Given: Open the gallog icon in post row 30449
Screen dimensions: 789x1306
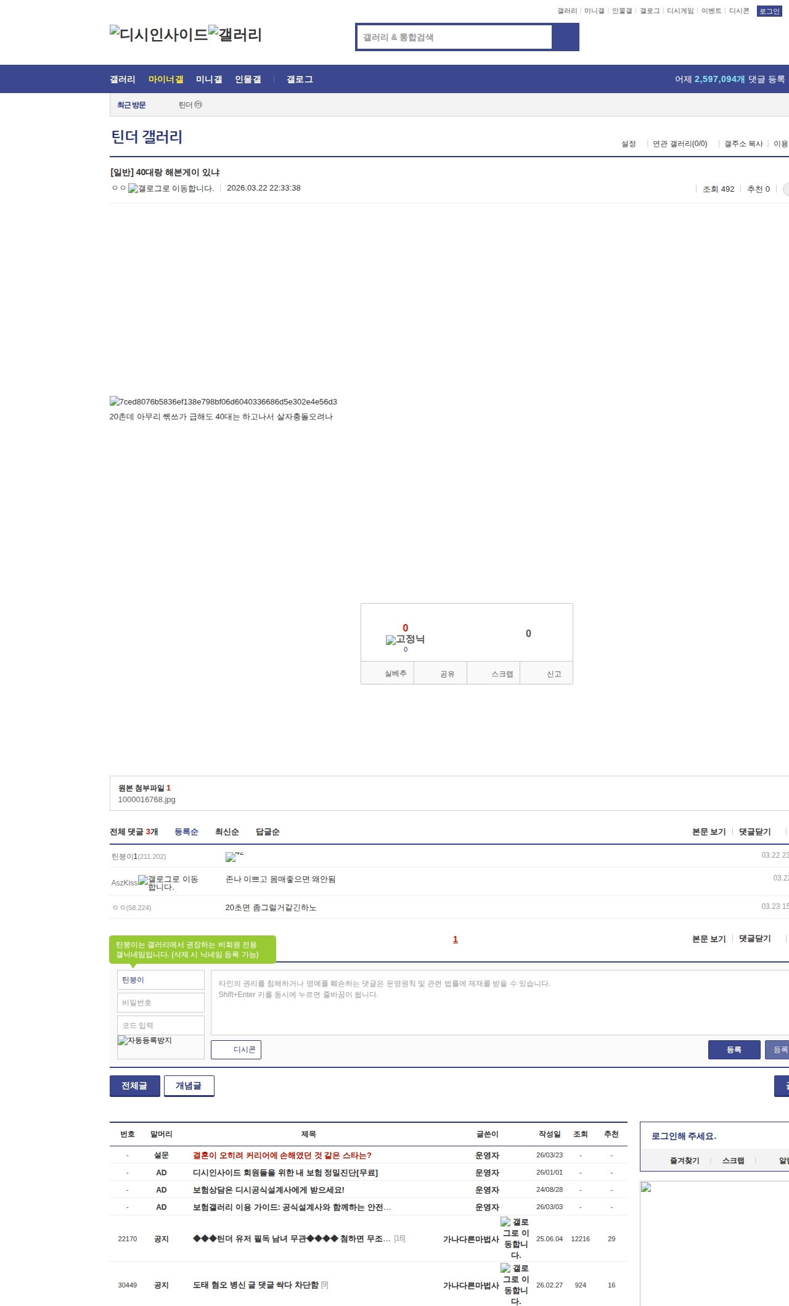Looking at the screenshot, I should tap(516, 1284).
